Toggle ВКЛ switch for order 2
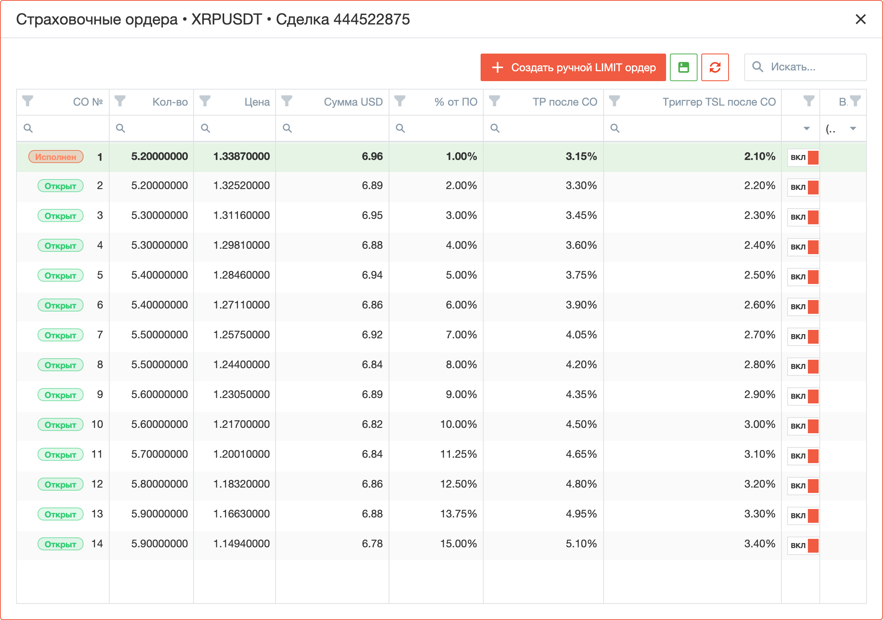The height and width of the screenshot is (620, 883). click(x=803, y=188)
